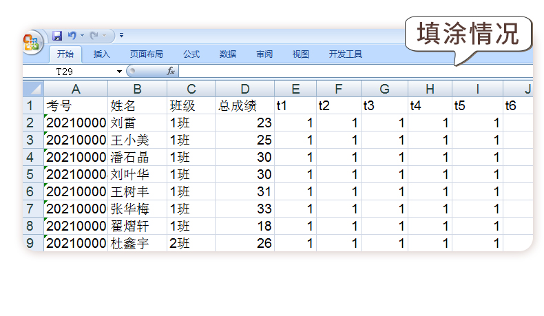Click the cell containing 王小美
This screenshot has width=544, height=316.
(137, 140)
